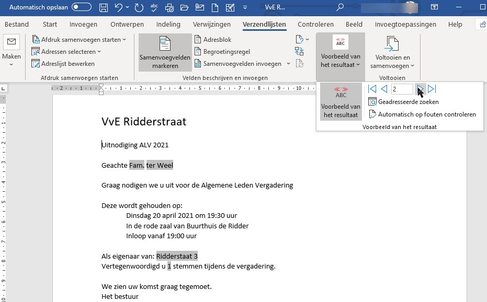Click the email envelope icon in quick access
The height and width of the screenshot is (302, 487).
(200, 7)
